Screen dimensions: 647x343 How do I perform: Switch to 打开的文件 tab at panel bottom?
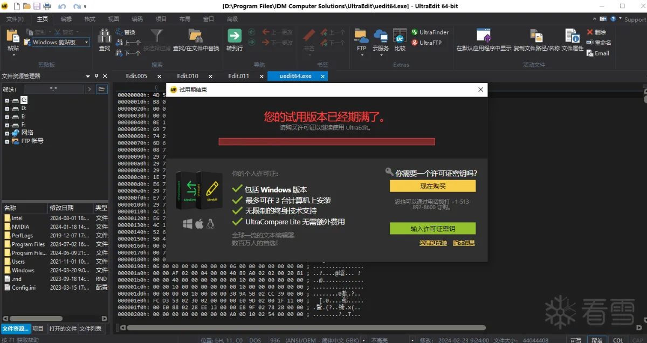(x=63, y=328)
